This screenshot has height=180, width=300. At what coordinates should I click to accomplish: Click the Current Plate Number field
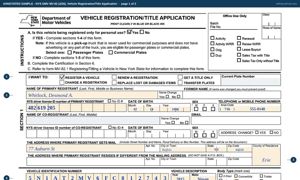click(x=251, y=82)
